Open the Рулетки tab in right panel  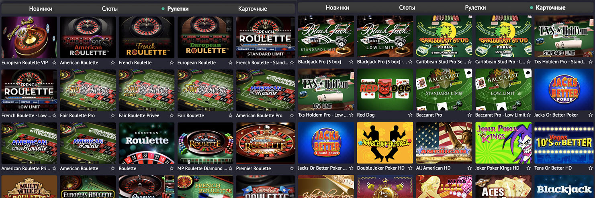point(475,8)
